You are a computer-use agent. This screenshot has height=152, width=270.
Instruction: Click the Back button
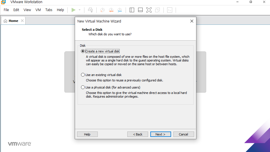coord(138,134)
